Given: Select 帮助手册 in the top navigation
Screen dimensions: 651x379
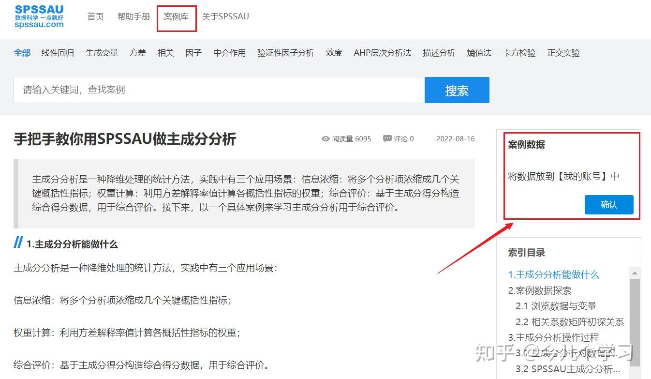Looking at the screenshot, I should point(133,16).
